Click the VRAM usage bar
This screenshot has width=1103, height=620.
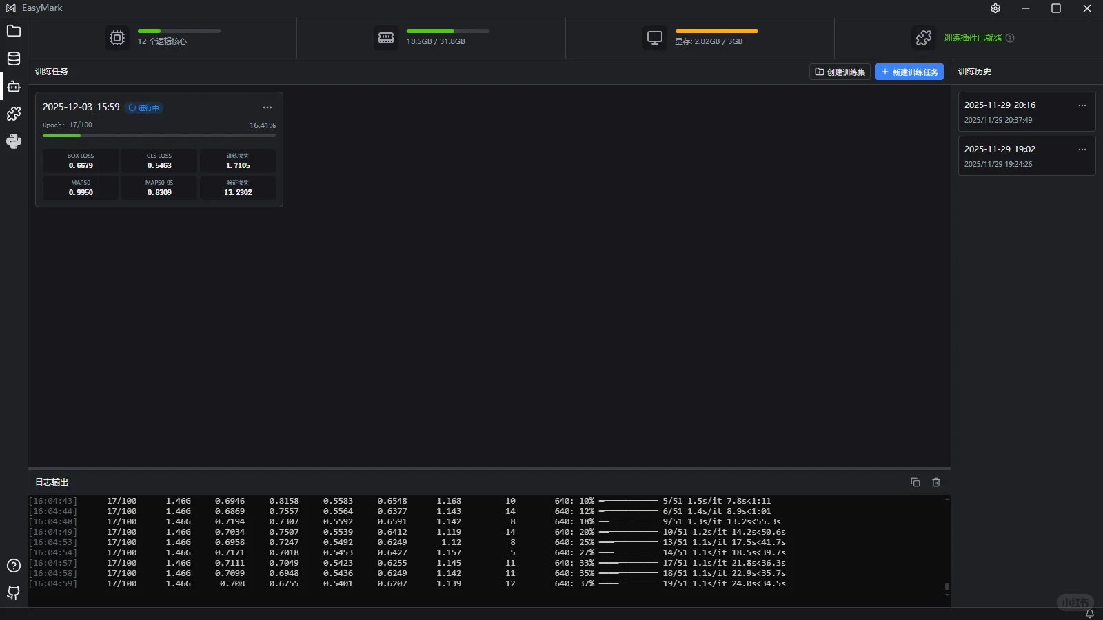717,31
